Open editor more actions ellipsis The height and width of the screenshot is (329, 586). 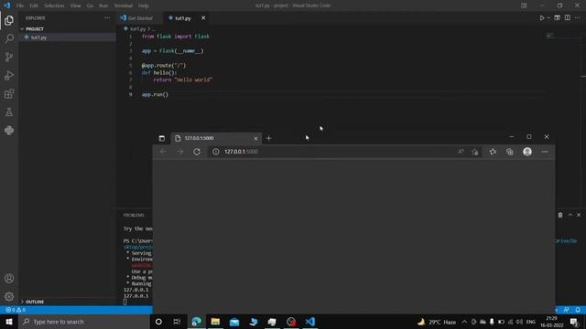coord(578,18)
